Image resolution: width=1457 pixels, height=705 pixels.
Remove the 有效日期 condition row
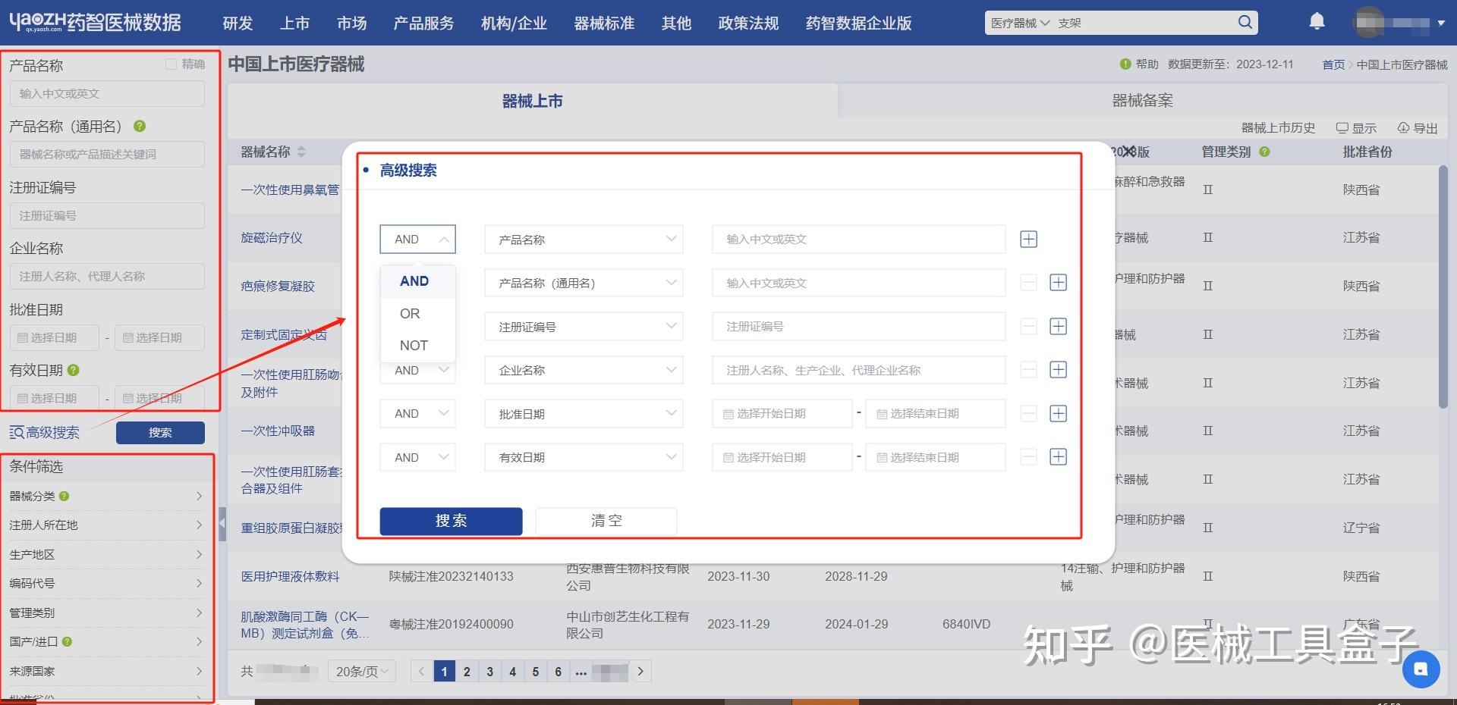1028,457
